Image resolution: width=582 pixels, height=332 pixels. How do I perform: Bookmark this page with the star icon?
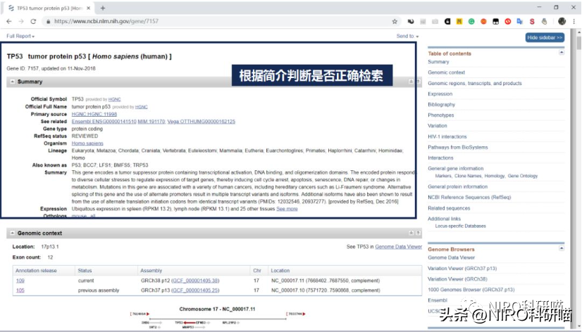pyautogui.click(x=395, y=21)
